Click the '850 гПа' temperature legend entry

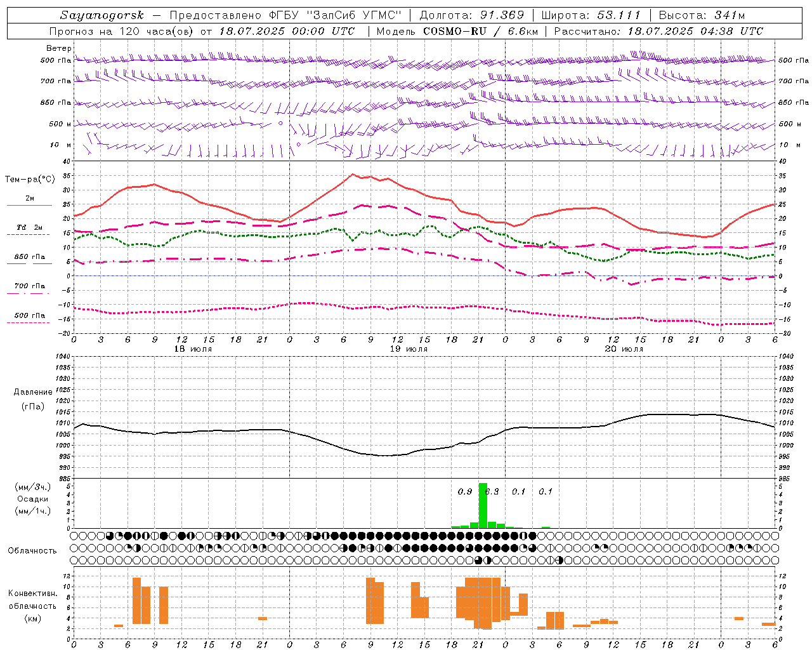click(30, 257)
